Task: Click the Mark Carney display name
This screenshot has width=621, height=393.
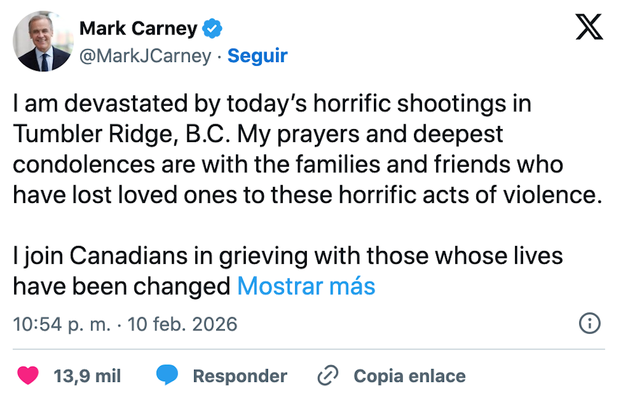Action: [x=138, y=28]
